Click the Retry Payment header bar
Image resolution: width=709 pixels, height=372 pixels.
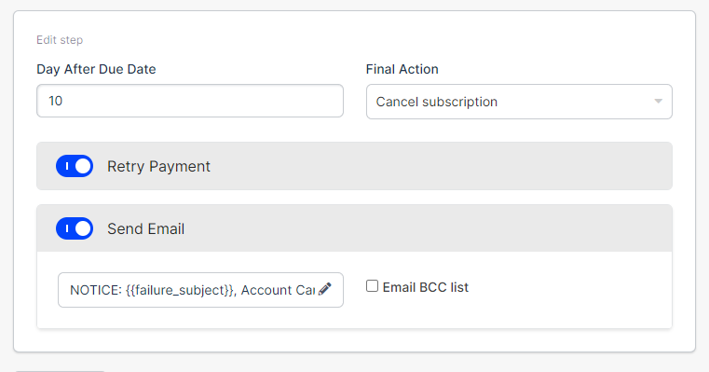pyautogui.click(x=354, y=166)
